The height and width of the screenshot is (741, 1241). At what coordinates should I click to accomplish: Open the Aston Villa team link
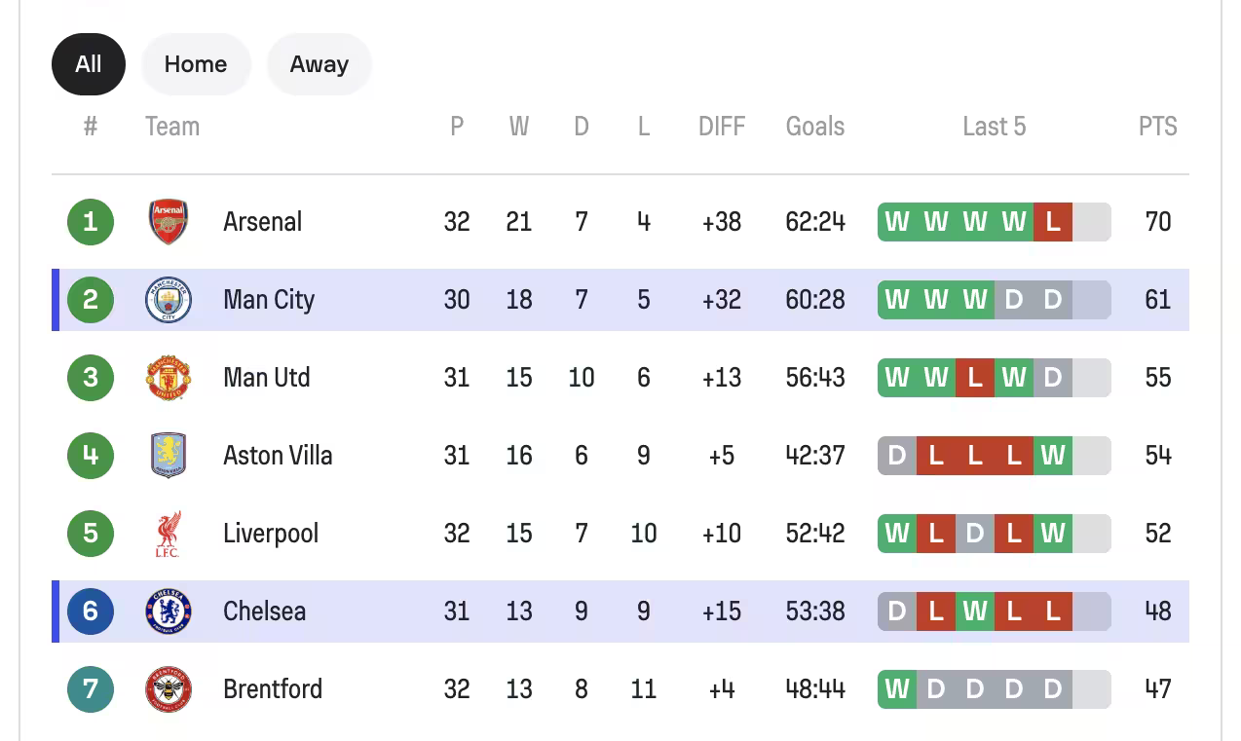click(x=278, y=456)
